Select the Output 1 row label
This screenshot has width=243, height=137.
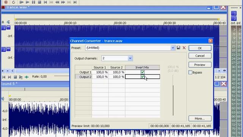click(84, 72)
